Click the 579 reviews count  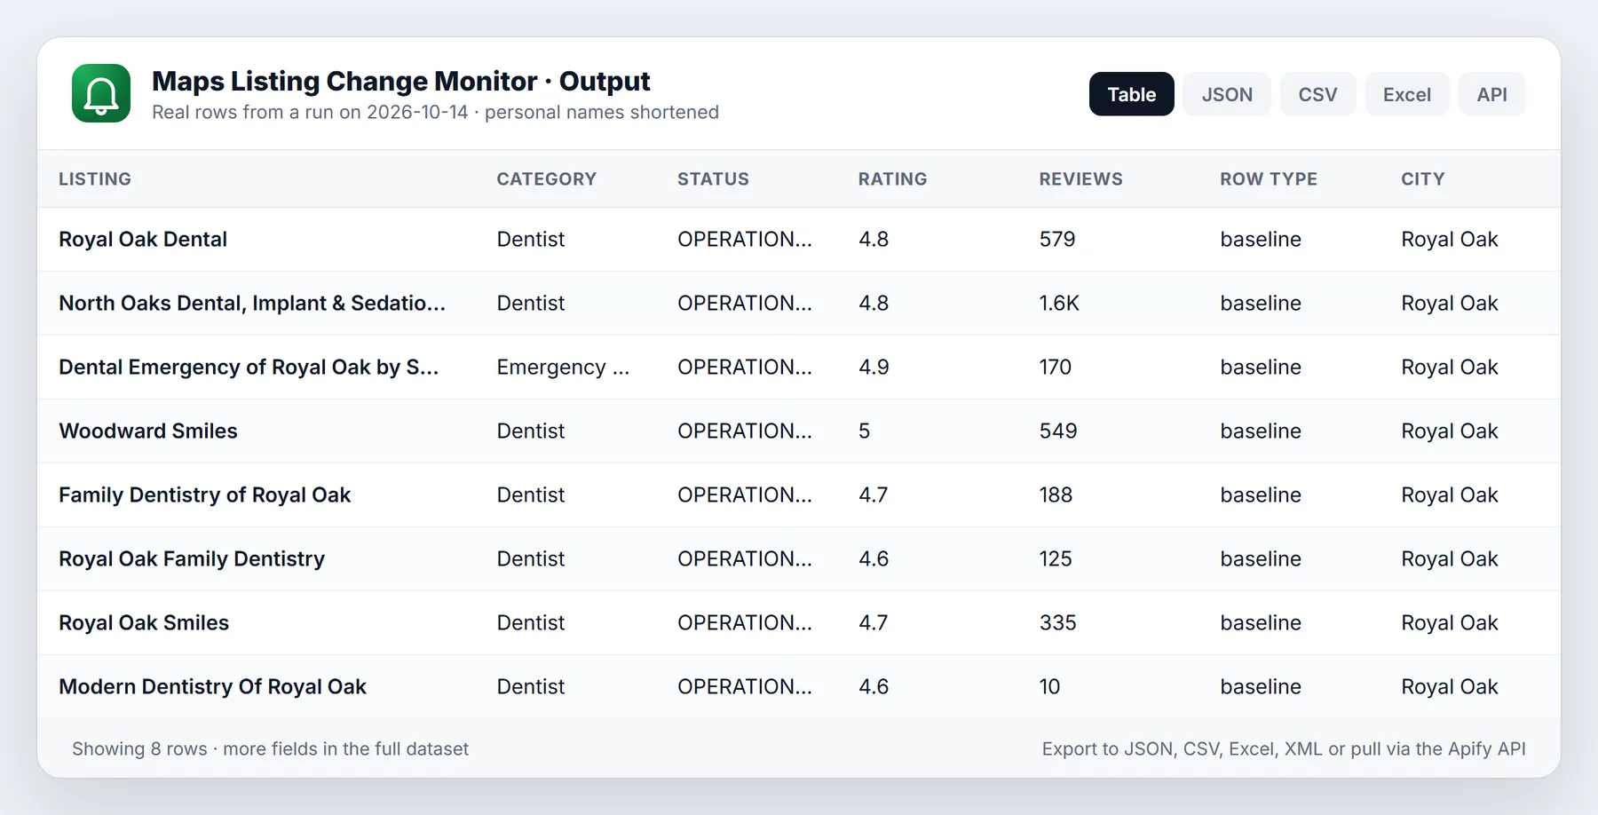(x=1057, y=240)
